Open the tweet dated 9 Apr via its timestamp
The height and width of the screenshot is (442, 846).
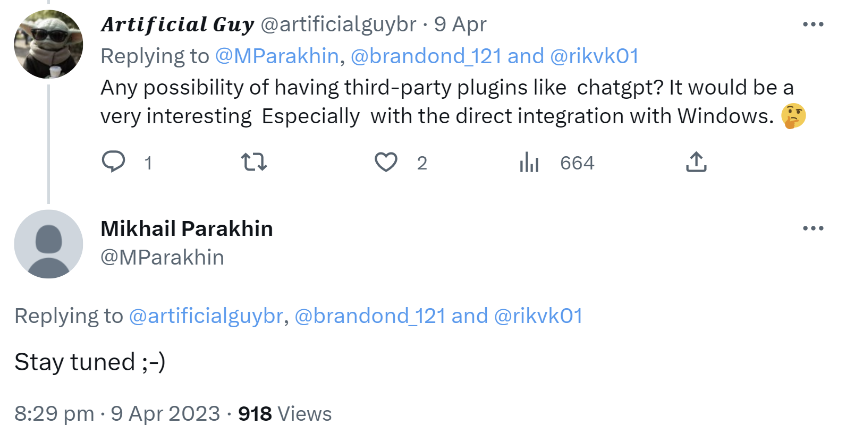[460, 23]
